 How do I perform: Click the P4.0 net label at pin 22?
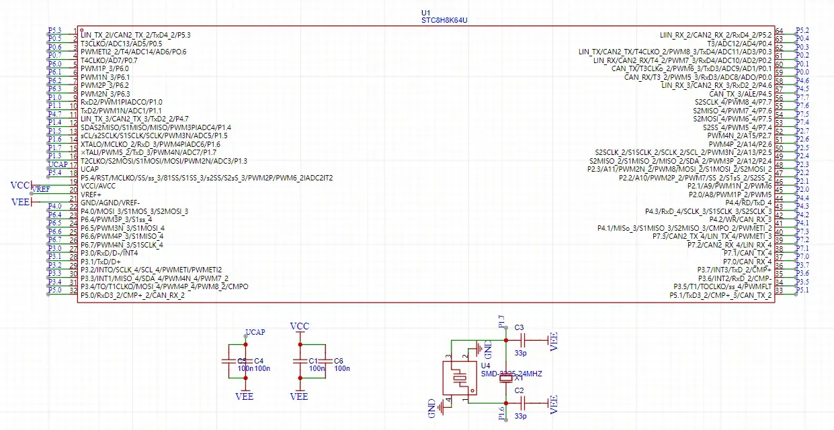(x=54, y=206)
